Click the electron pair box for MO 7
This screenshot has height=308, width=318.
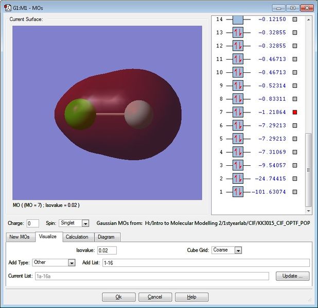[x=238, y=112]
